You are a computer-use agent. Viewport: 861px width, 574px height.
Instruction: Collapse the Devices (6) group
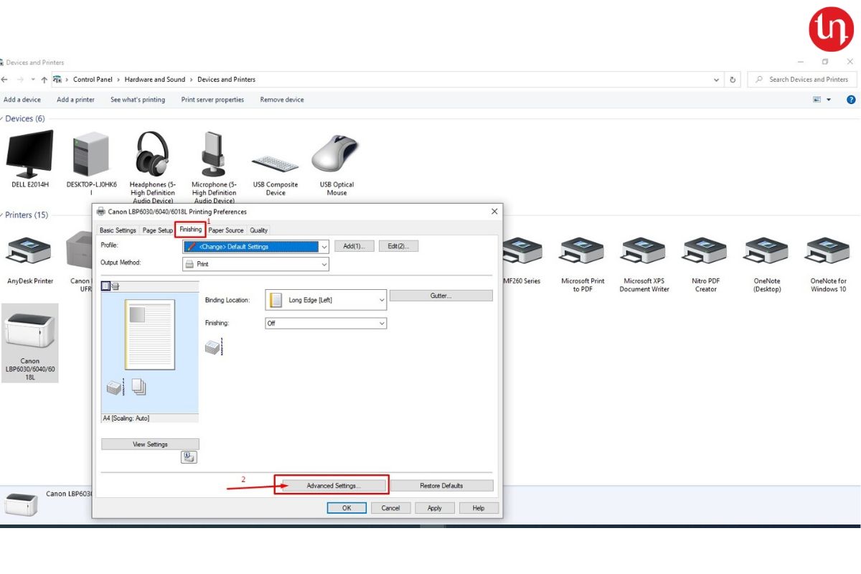coord(2,118)
